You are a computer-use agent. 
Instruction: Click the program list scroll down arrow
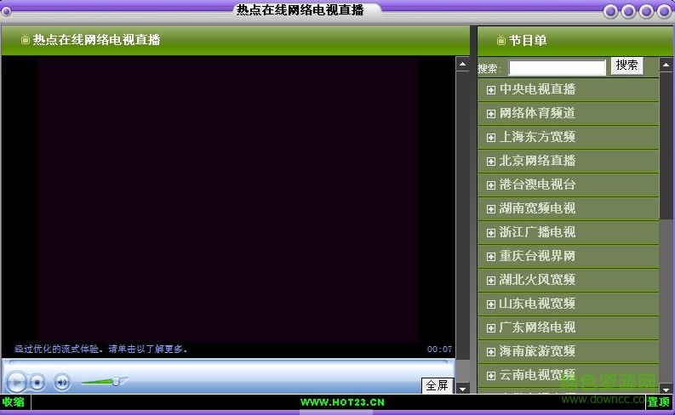[666, 389]
